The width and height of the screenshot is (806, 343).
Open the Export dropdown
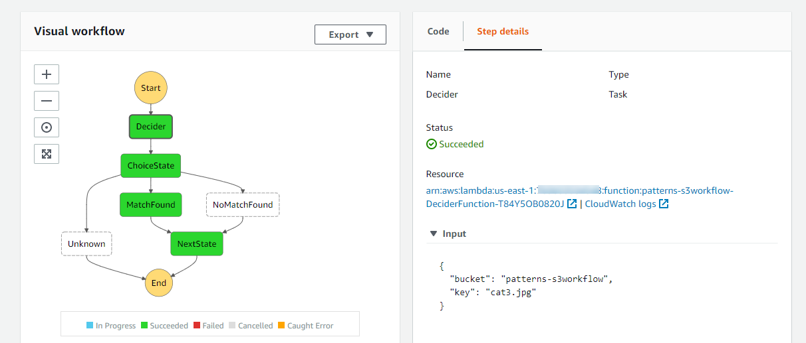pos(350,34)
